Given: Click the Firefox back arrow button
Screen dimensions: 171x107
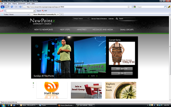Looking at the screenshot, I should (2, 7).
